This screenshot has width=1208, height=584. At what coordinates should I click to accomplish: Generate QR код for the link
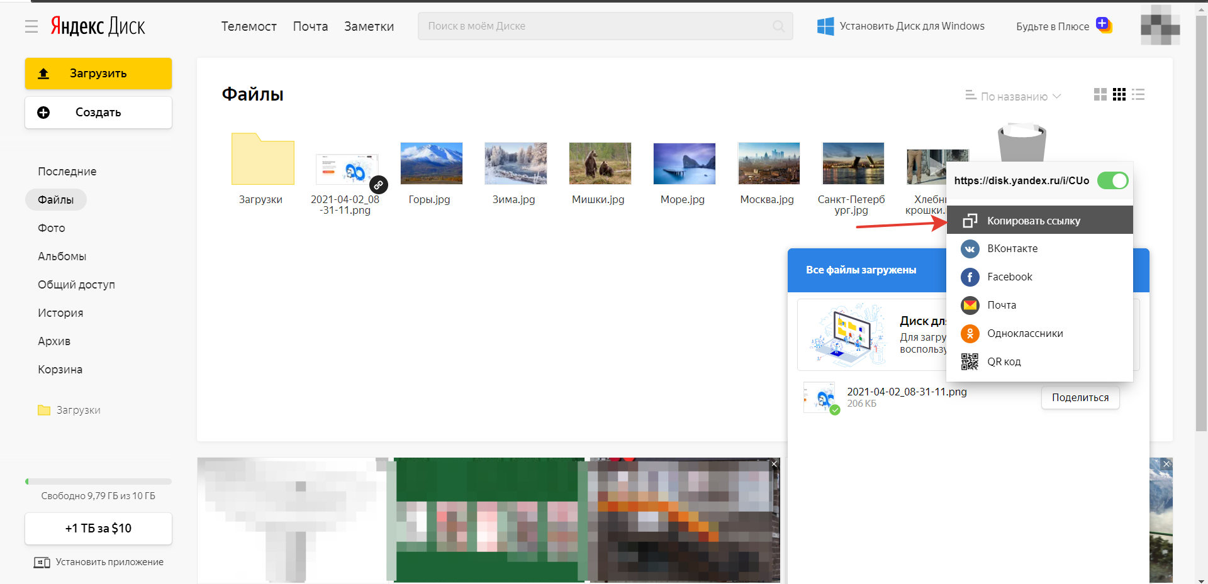[x=1004, y=362]
